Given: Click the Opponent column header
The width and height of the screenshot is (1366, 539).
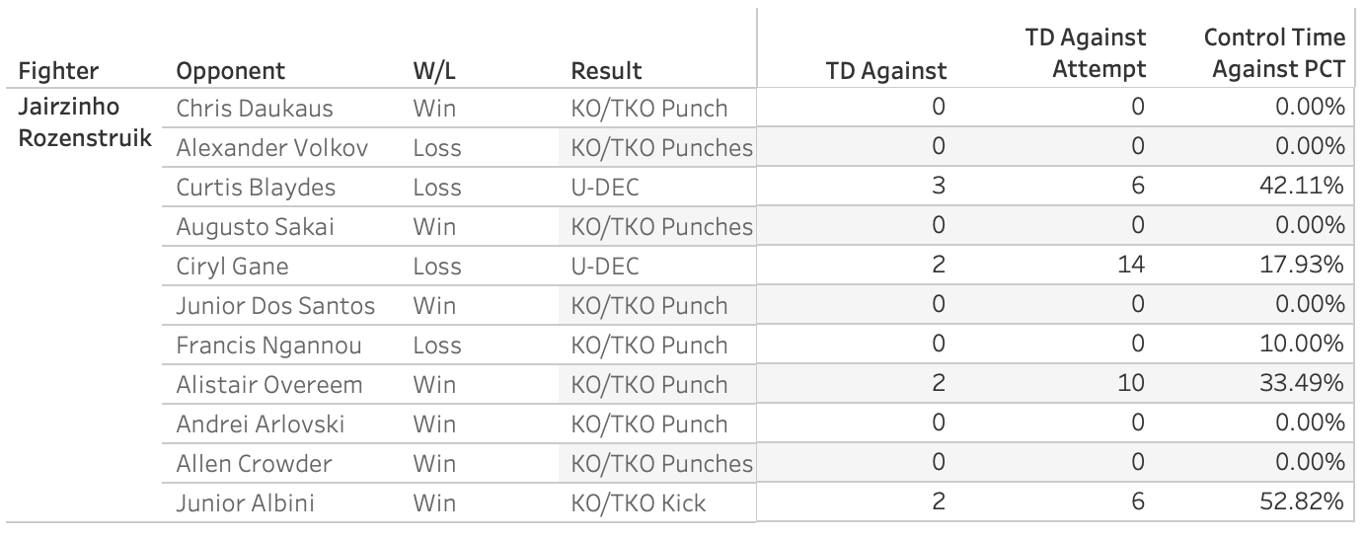Looking at the screenshot, I should point(231,71).
